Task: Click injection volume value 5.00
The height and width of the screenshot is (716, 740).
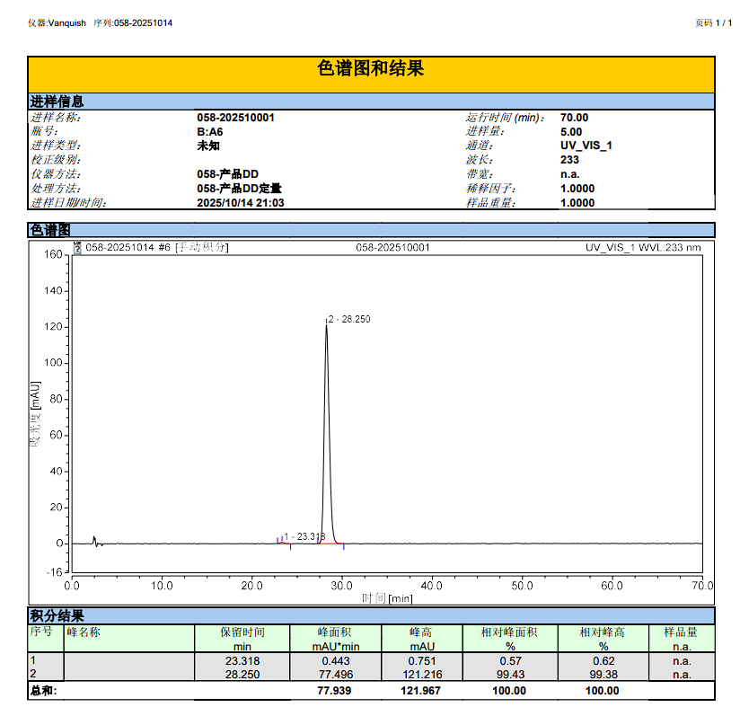Action: (x=571, y=132)
